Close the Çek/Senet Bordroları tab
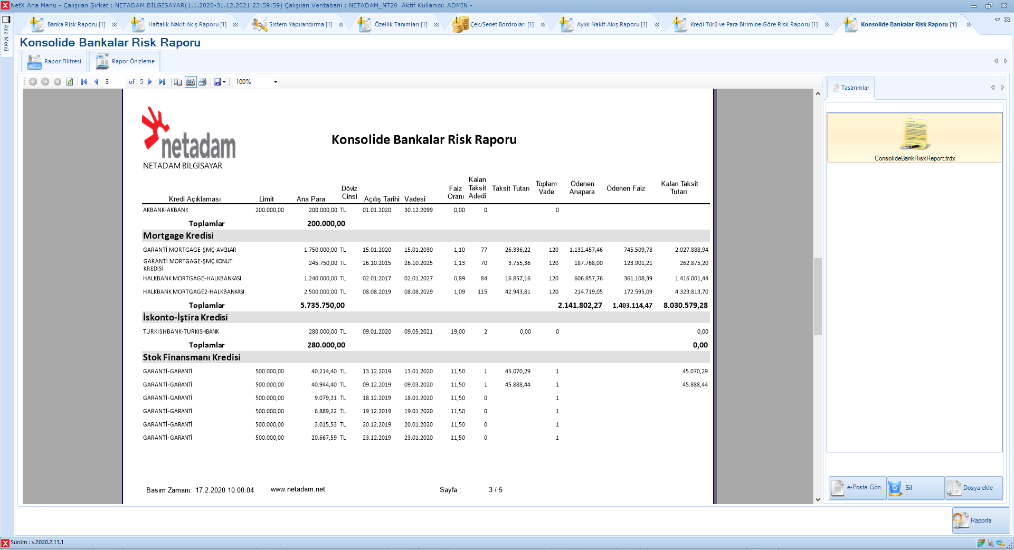1014x550 pixels. [543, 24]
